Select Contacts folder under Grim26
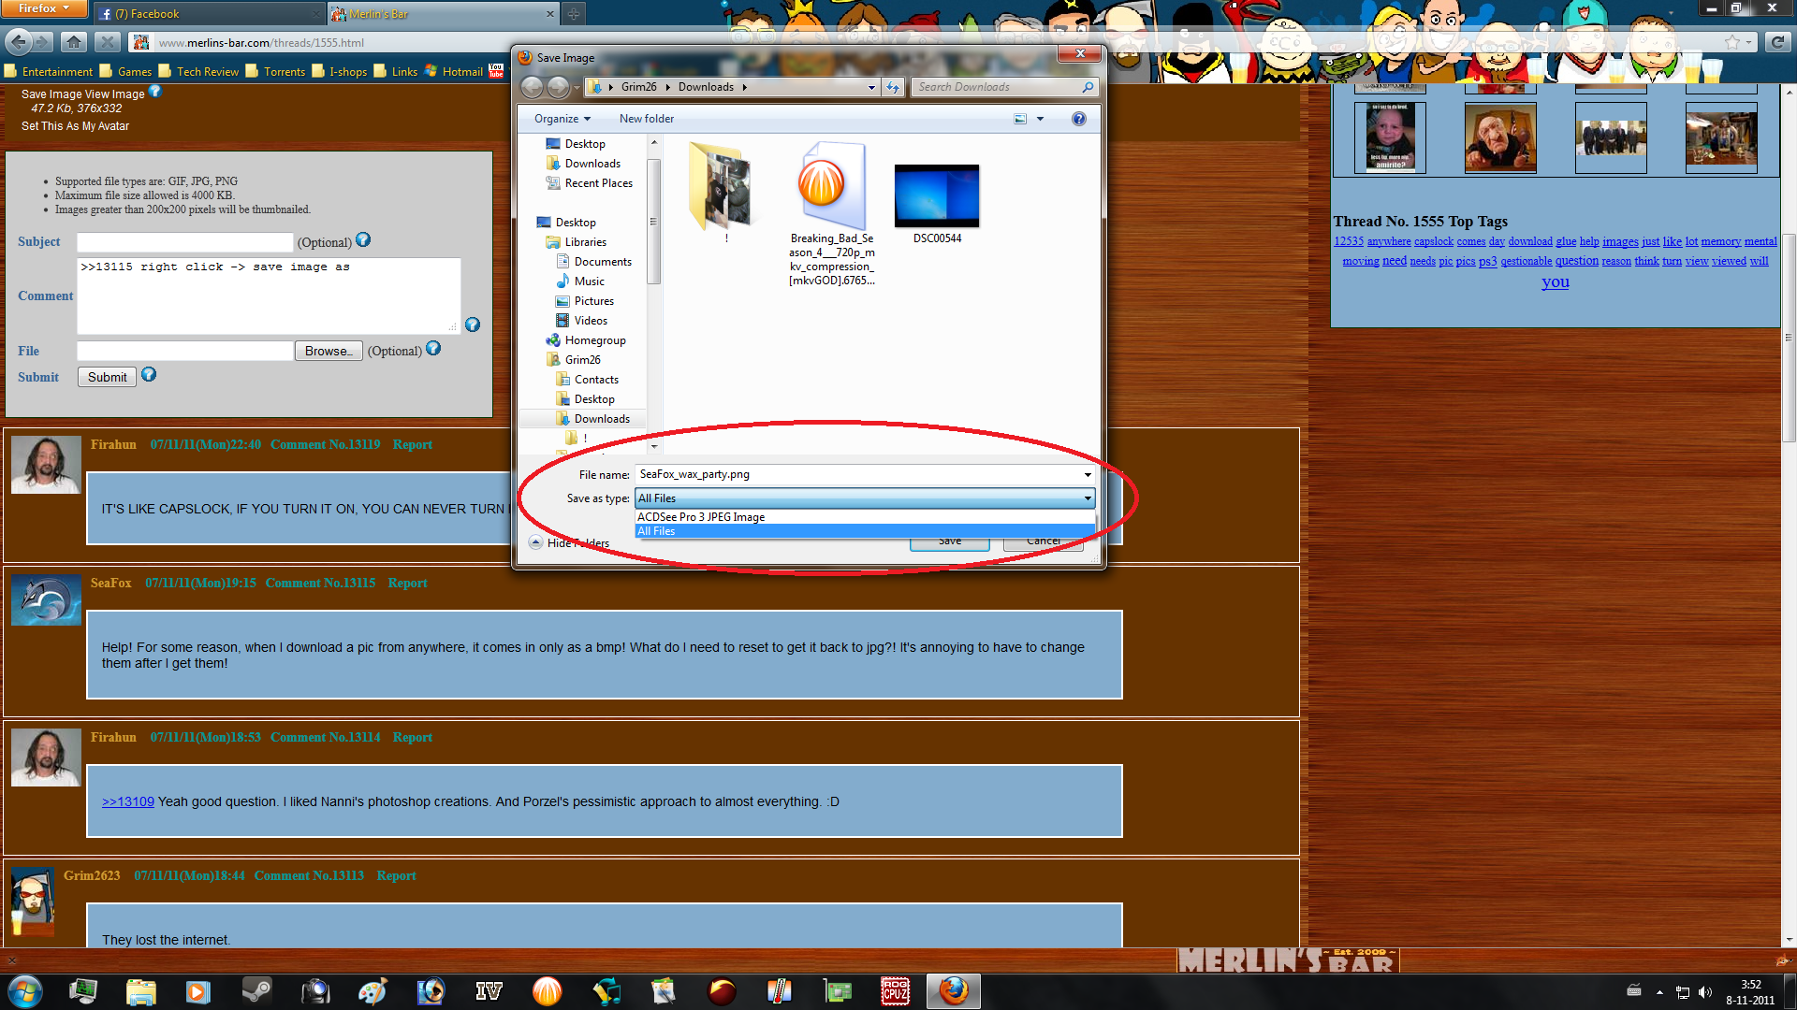The image size is (1797, 1010). click(x=588, y=380)
